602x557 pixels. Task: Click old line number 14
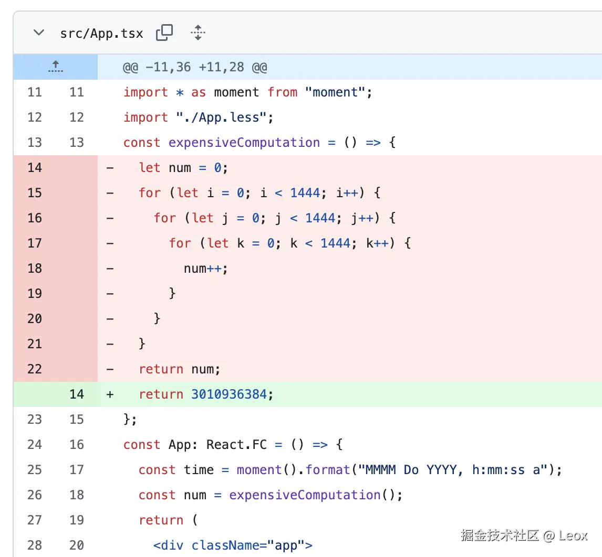(x=35, y=167)
